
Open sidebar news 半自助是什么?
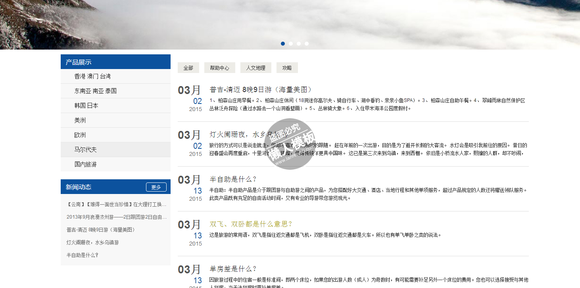coord(82,255)
